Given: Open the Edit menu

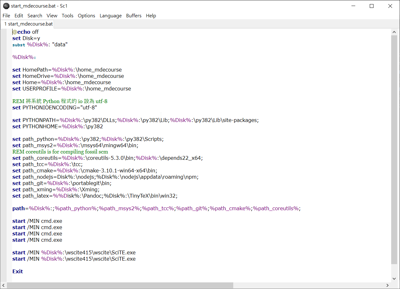Looking at the screenshot, I should pyautogui.click(x=19, y=16).
